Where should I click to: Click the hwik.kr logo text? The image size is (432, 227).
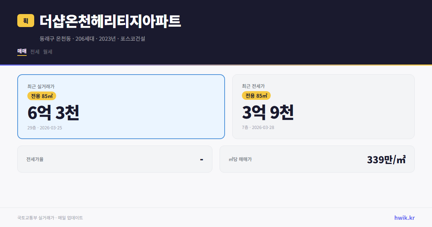pos(404,218)
